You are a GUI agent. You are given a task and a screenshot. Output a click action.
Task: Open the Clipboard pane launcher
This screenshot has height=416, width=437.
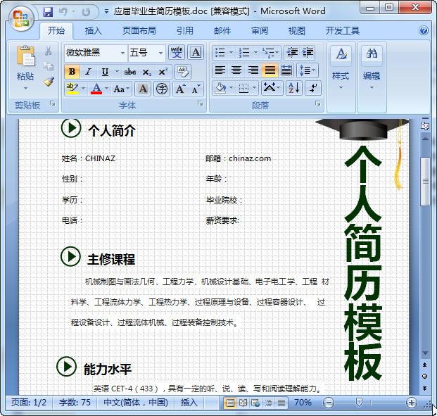(x=52, y=103)
